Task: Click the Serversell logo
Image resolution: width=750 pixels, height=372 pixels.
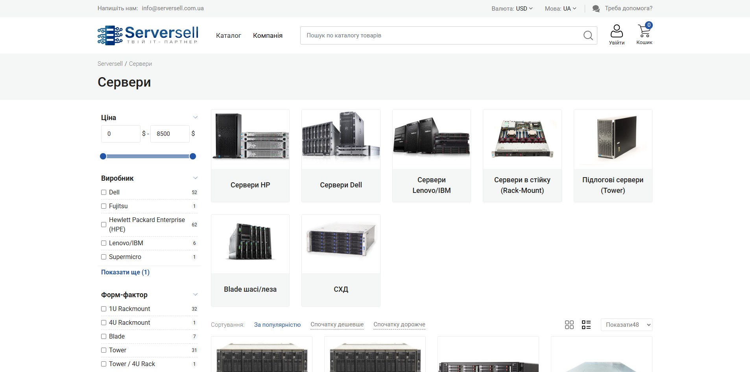Action: (148, 35)
